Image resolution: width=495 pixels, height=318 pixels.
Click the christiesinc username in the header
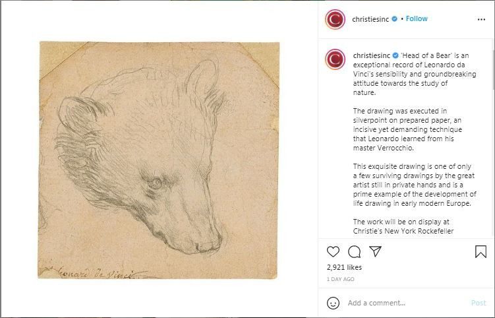[371, 19]
